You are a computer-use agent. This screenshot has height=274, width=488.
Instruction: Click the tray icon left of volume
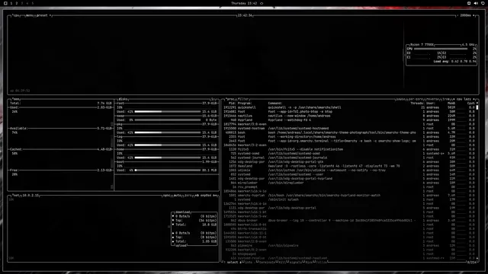(x=469, y=3)
